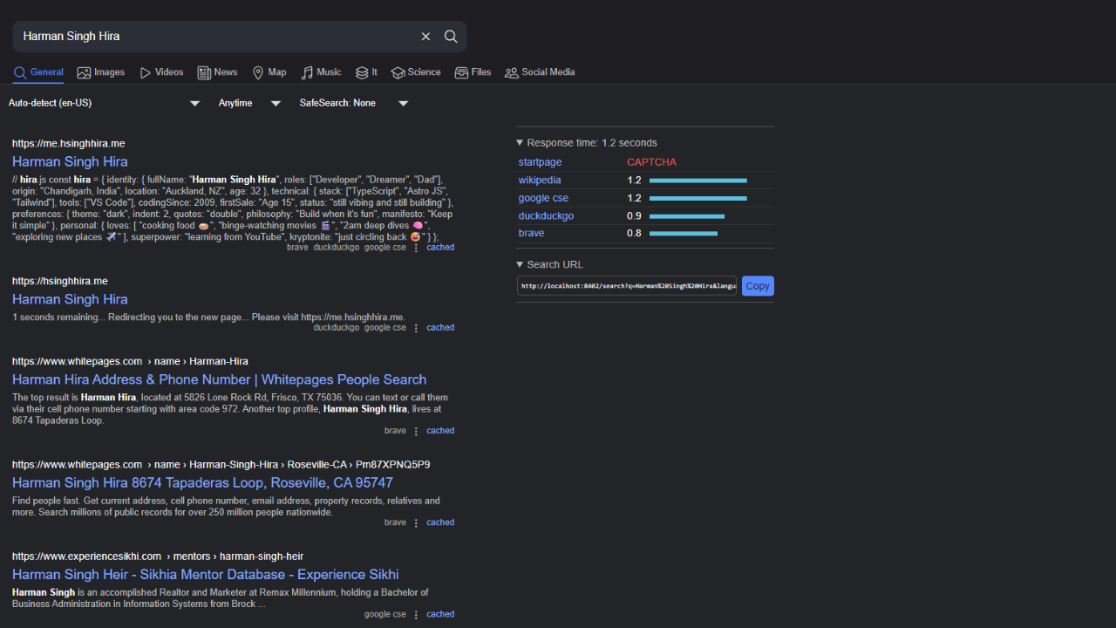Open the startpage engine link
The height and width of the screenshot is (628, 1116).
540,162
